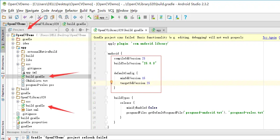Expand the .gradle folder node
The width and height of the screenshot is (280, 140).
[13, 39]
